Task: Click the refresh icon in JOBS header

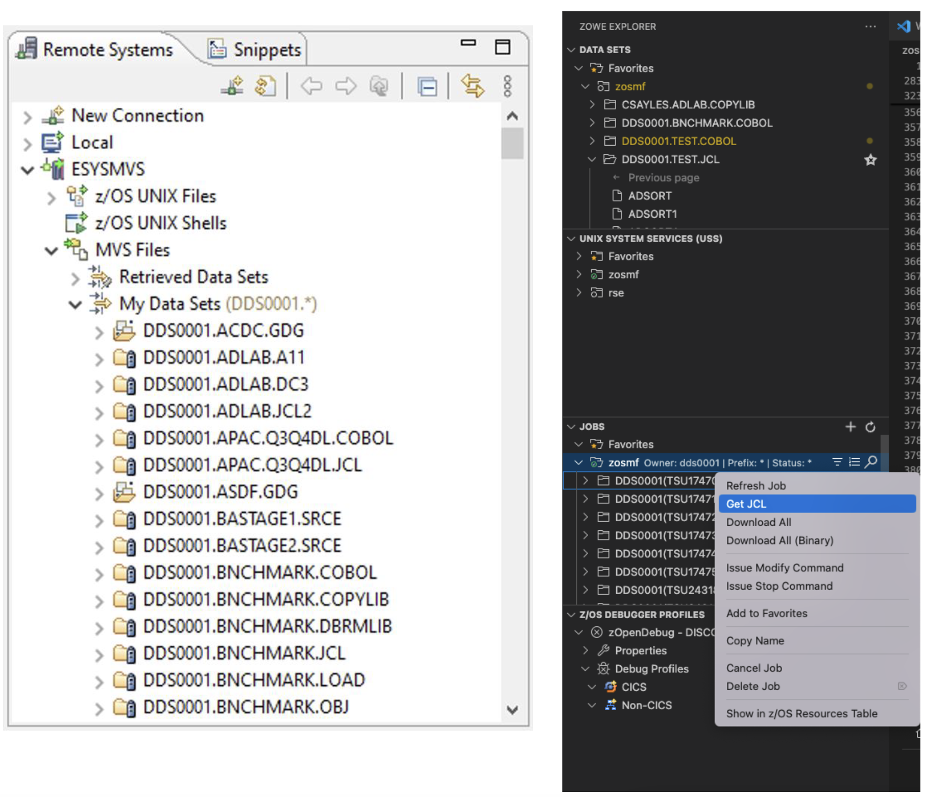Action: [870, 427]
